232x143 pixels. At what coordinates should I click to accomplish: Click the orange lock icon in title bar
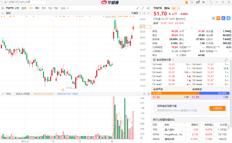[x=187, y=2]
